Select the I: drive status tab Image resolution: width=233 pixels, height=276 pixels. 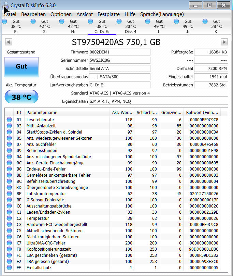pyautogui.click(x=159, y=26)
